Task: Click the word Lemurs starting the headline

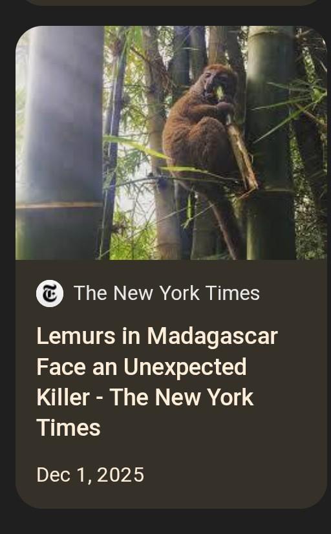Action: click(x=76, y=336)
